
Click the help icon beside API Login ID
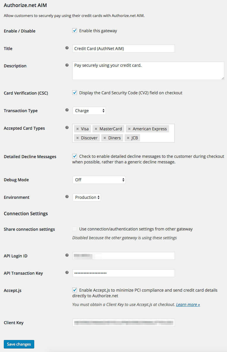pos(67,255)
